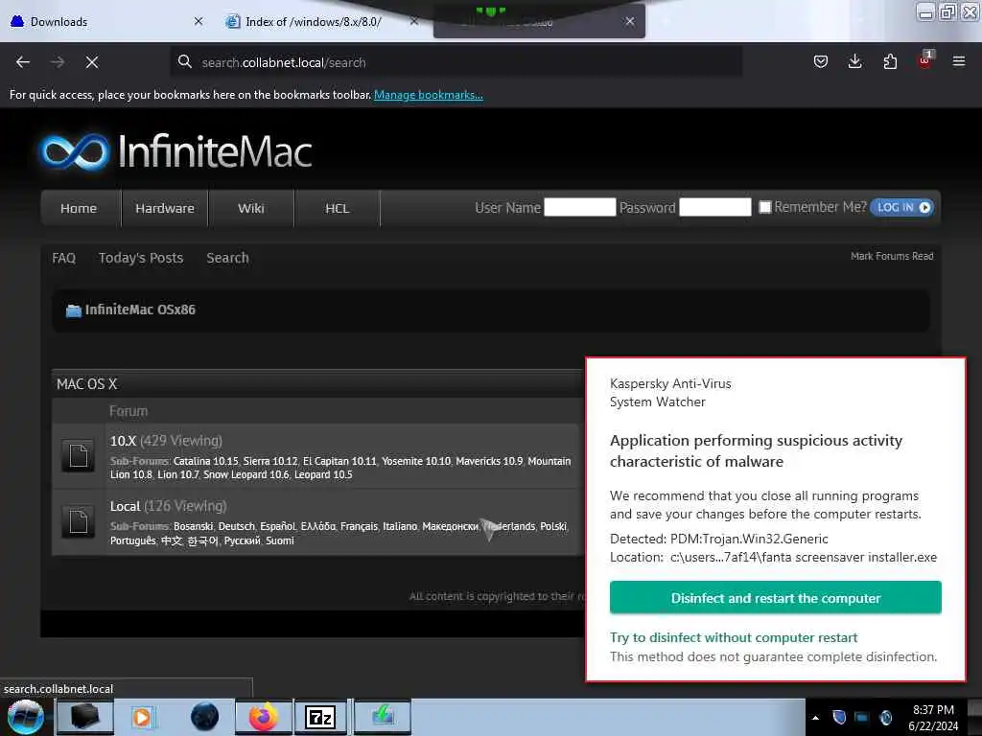The width and height of the screenshot is (982, 736).
Task: Switch to Firefox in the taskbar
Action: (x=264, y=717)
